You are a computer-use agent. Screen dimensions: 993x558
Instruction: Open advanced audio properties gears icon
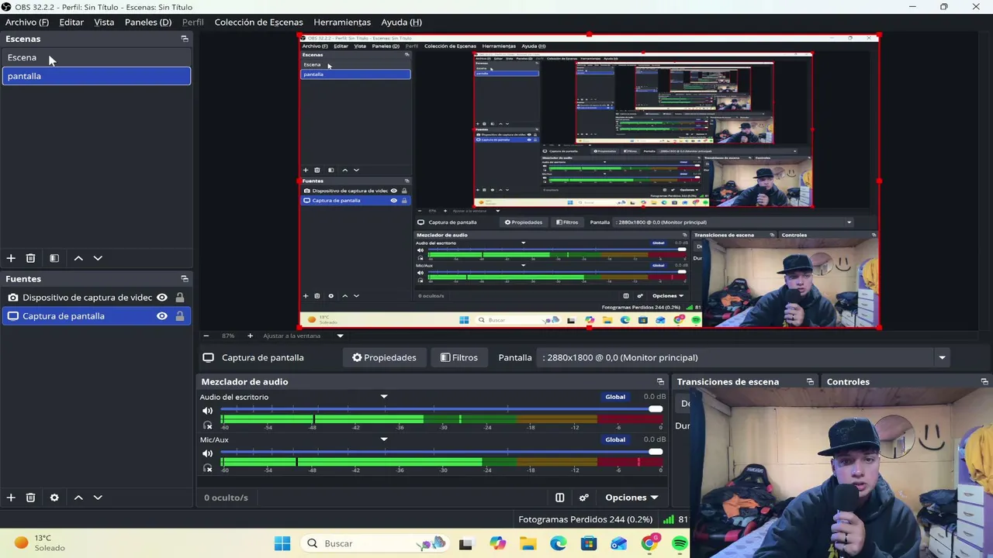coord(584,498)
